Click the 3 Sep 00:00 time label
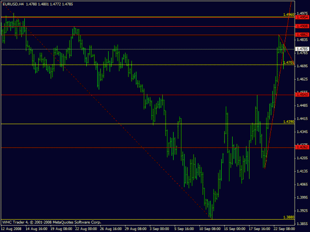The height and width of the screenshot is (232, 310). pyautogui.click(x=159, y=229)
